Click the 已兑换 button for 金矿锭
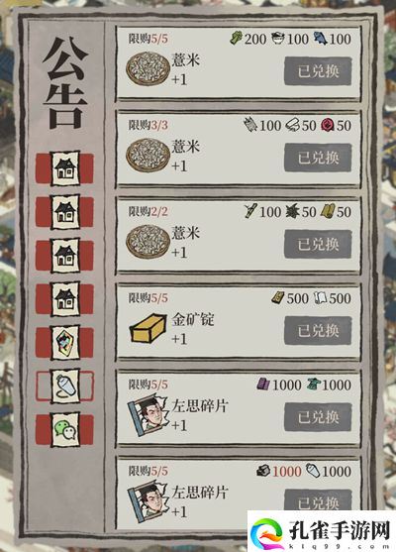Screen dimensions: 396x552 point(318,331)
